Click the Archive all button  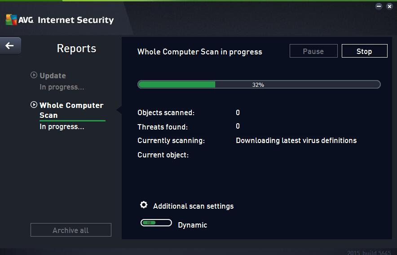[71, 230]
